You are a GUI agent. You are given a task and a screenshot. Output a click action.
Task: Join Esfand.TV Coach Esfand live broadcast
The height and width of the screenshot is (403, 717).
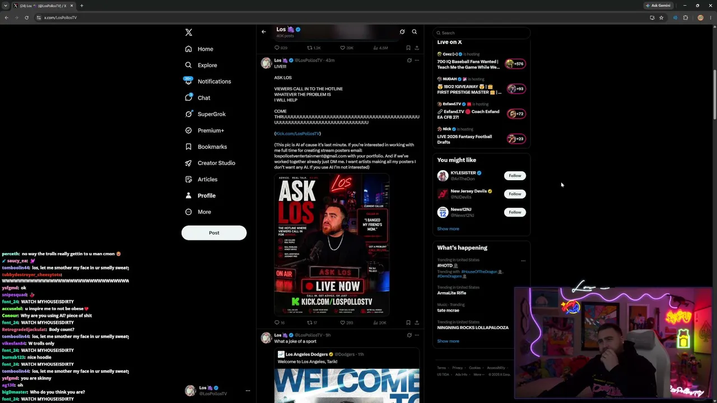point(481,111)
